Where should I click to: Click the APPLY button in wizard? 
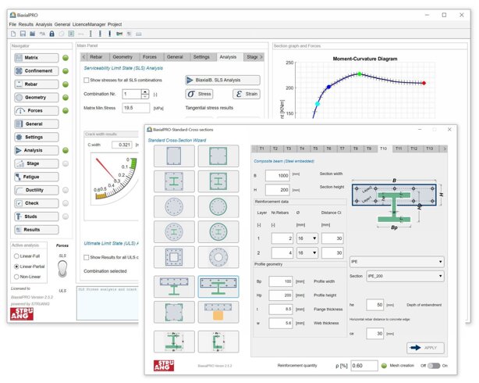click(x=425, y=348)
